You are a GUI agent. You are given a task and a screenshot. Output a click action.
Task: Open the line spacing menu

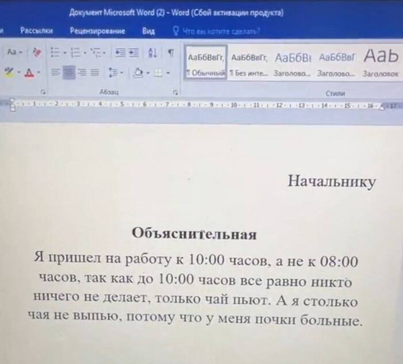click(115, 72)
